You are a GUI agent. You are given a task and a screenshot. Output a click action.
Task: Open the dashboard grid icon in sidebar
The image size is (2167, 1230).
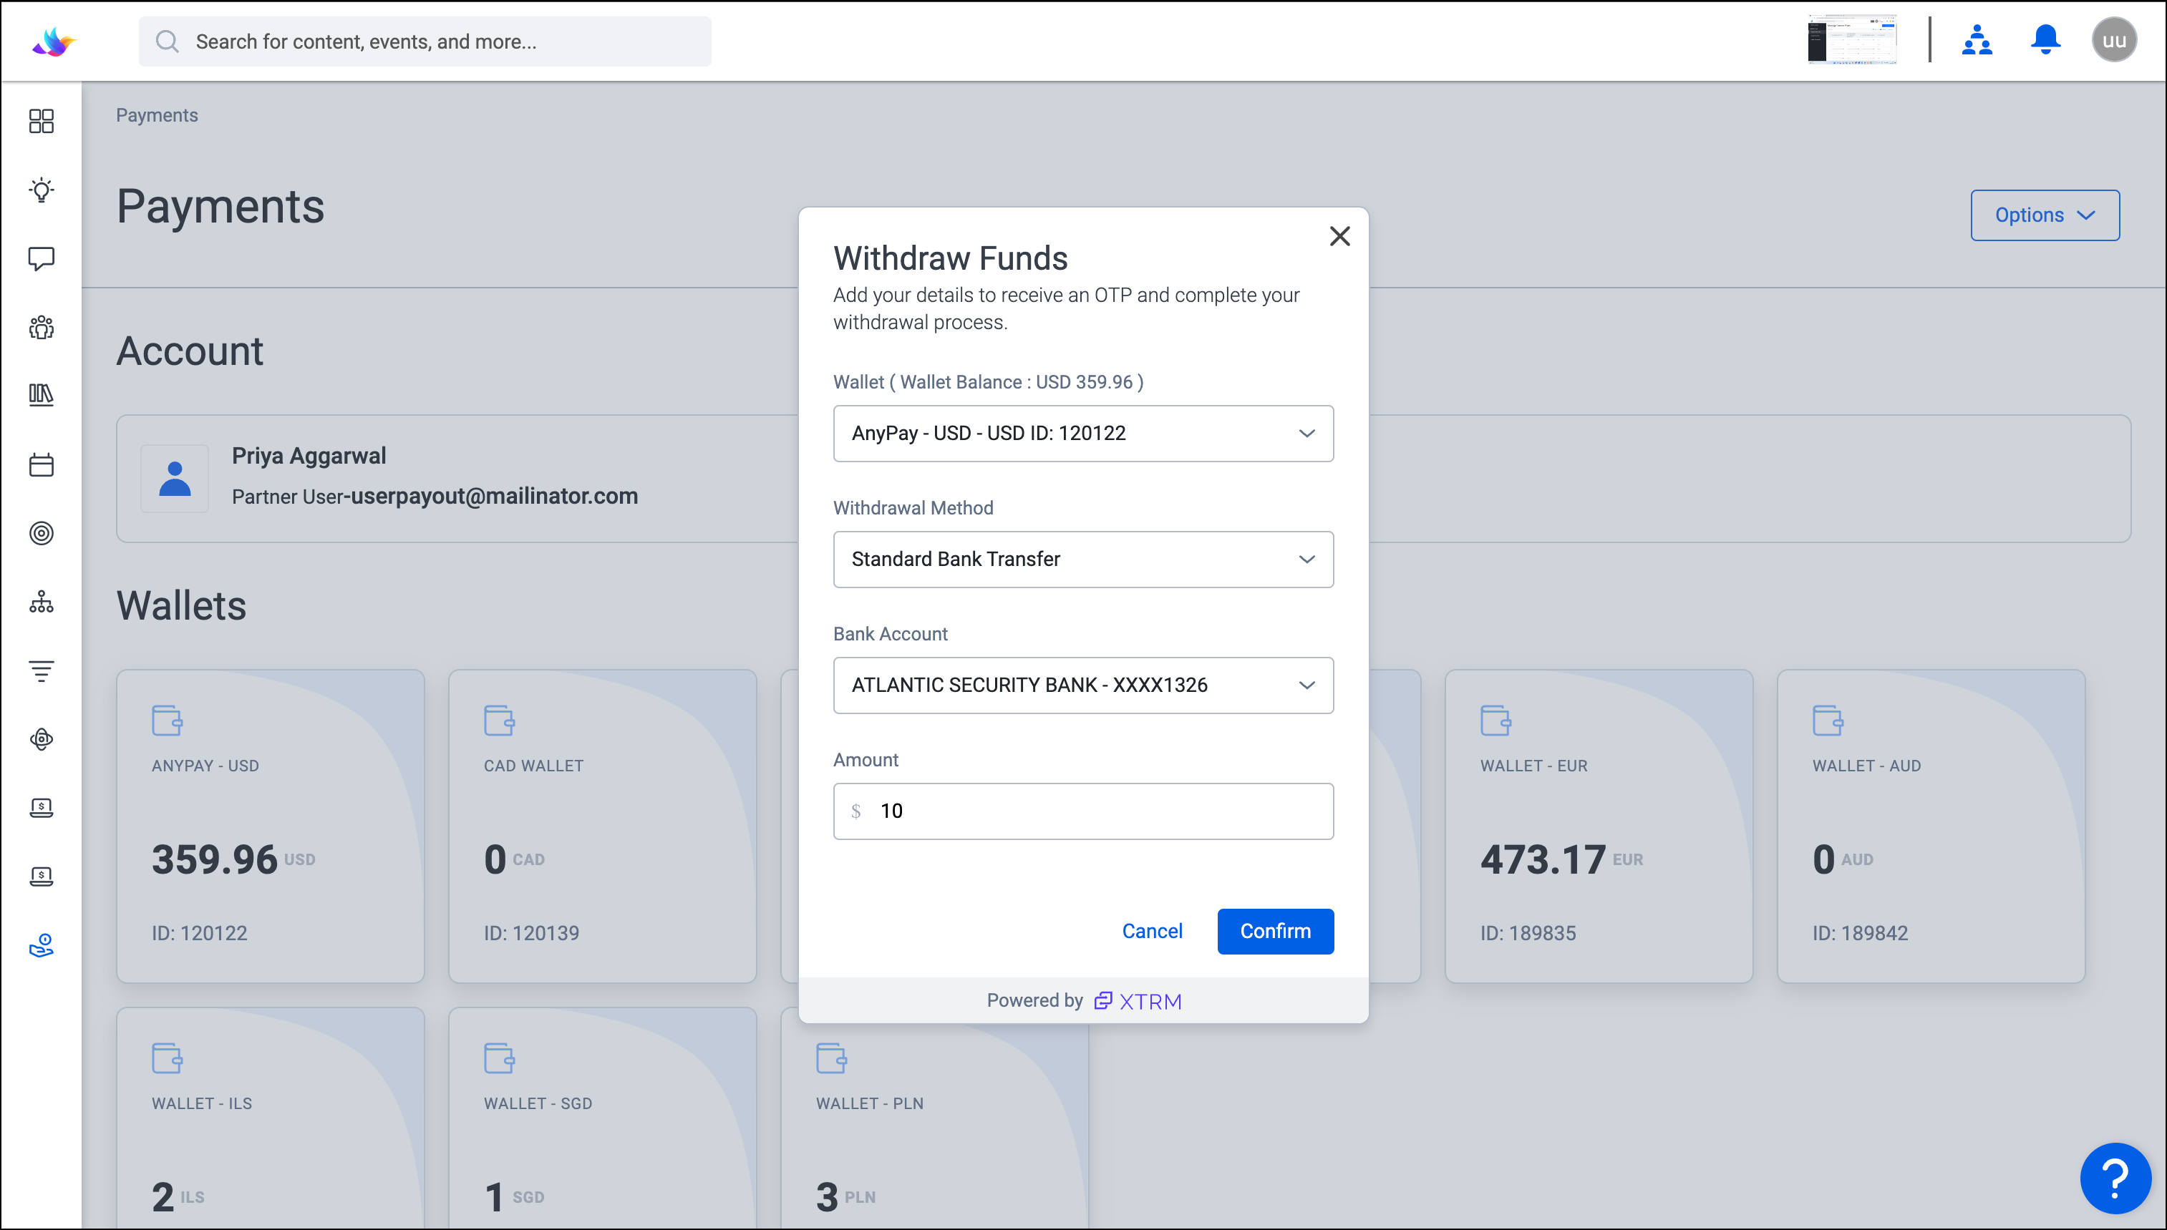pyautogui.click(x=42, y=121)
